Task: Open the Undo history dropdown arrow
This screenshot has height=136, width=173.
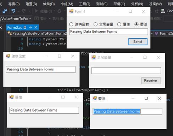Action: click(x=19, y=11)
